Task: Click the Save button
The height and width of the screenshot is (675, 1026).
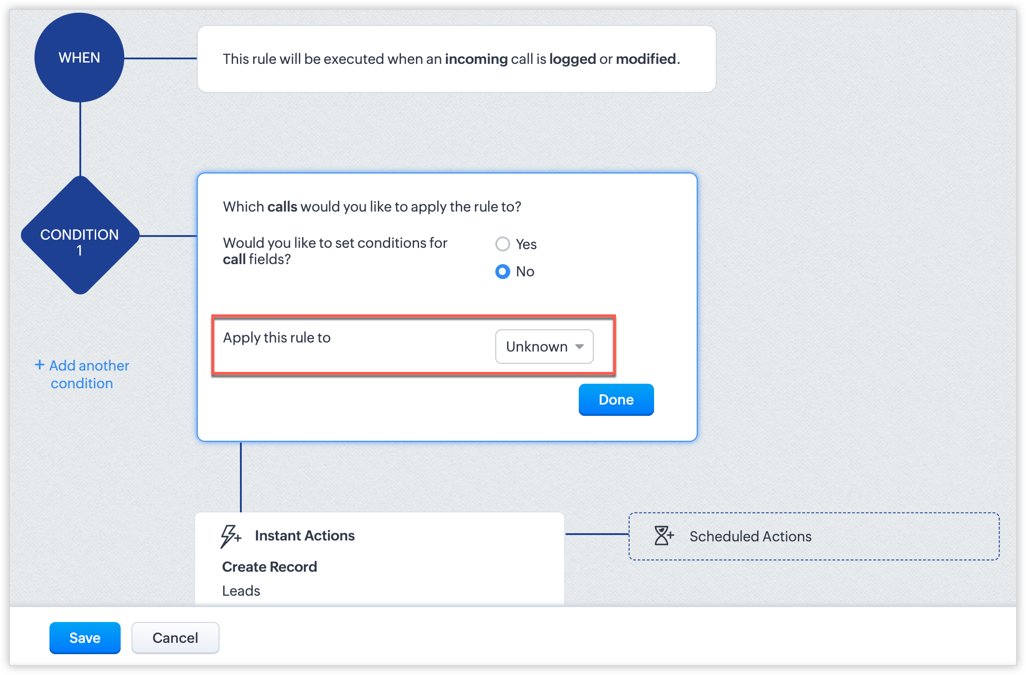Action: pos(85,637)
